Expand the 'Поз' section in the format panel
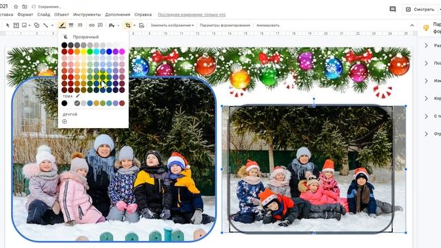This screenshot has width=441, height=248. [x=427, y=63]
